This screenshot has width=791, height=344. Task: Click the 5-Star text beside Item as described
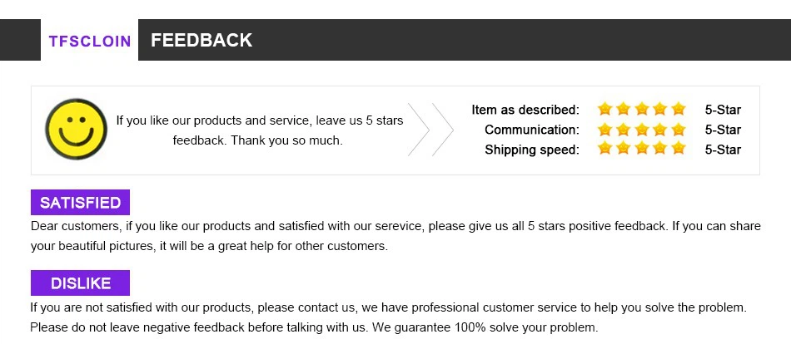tap(722, 110)
